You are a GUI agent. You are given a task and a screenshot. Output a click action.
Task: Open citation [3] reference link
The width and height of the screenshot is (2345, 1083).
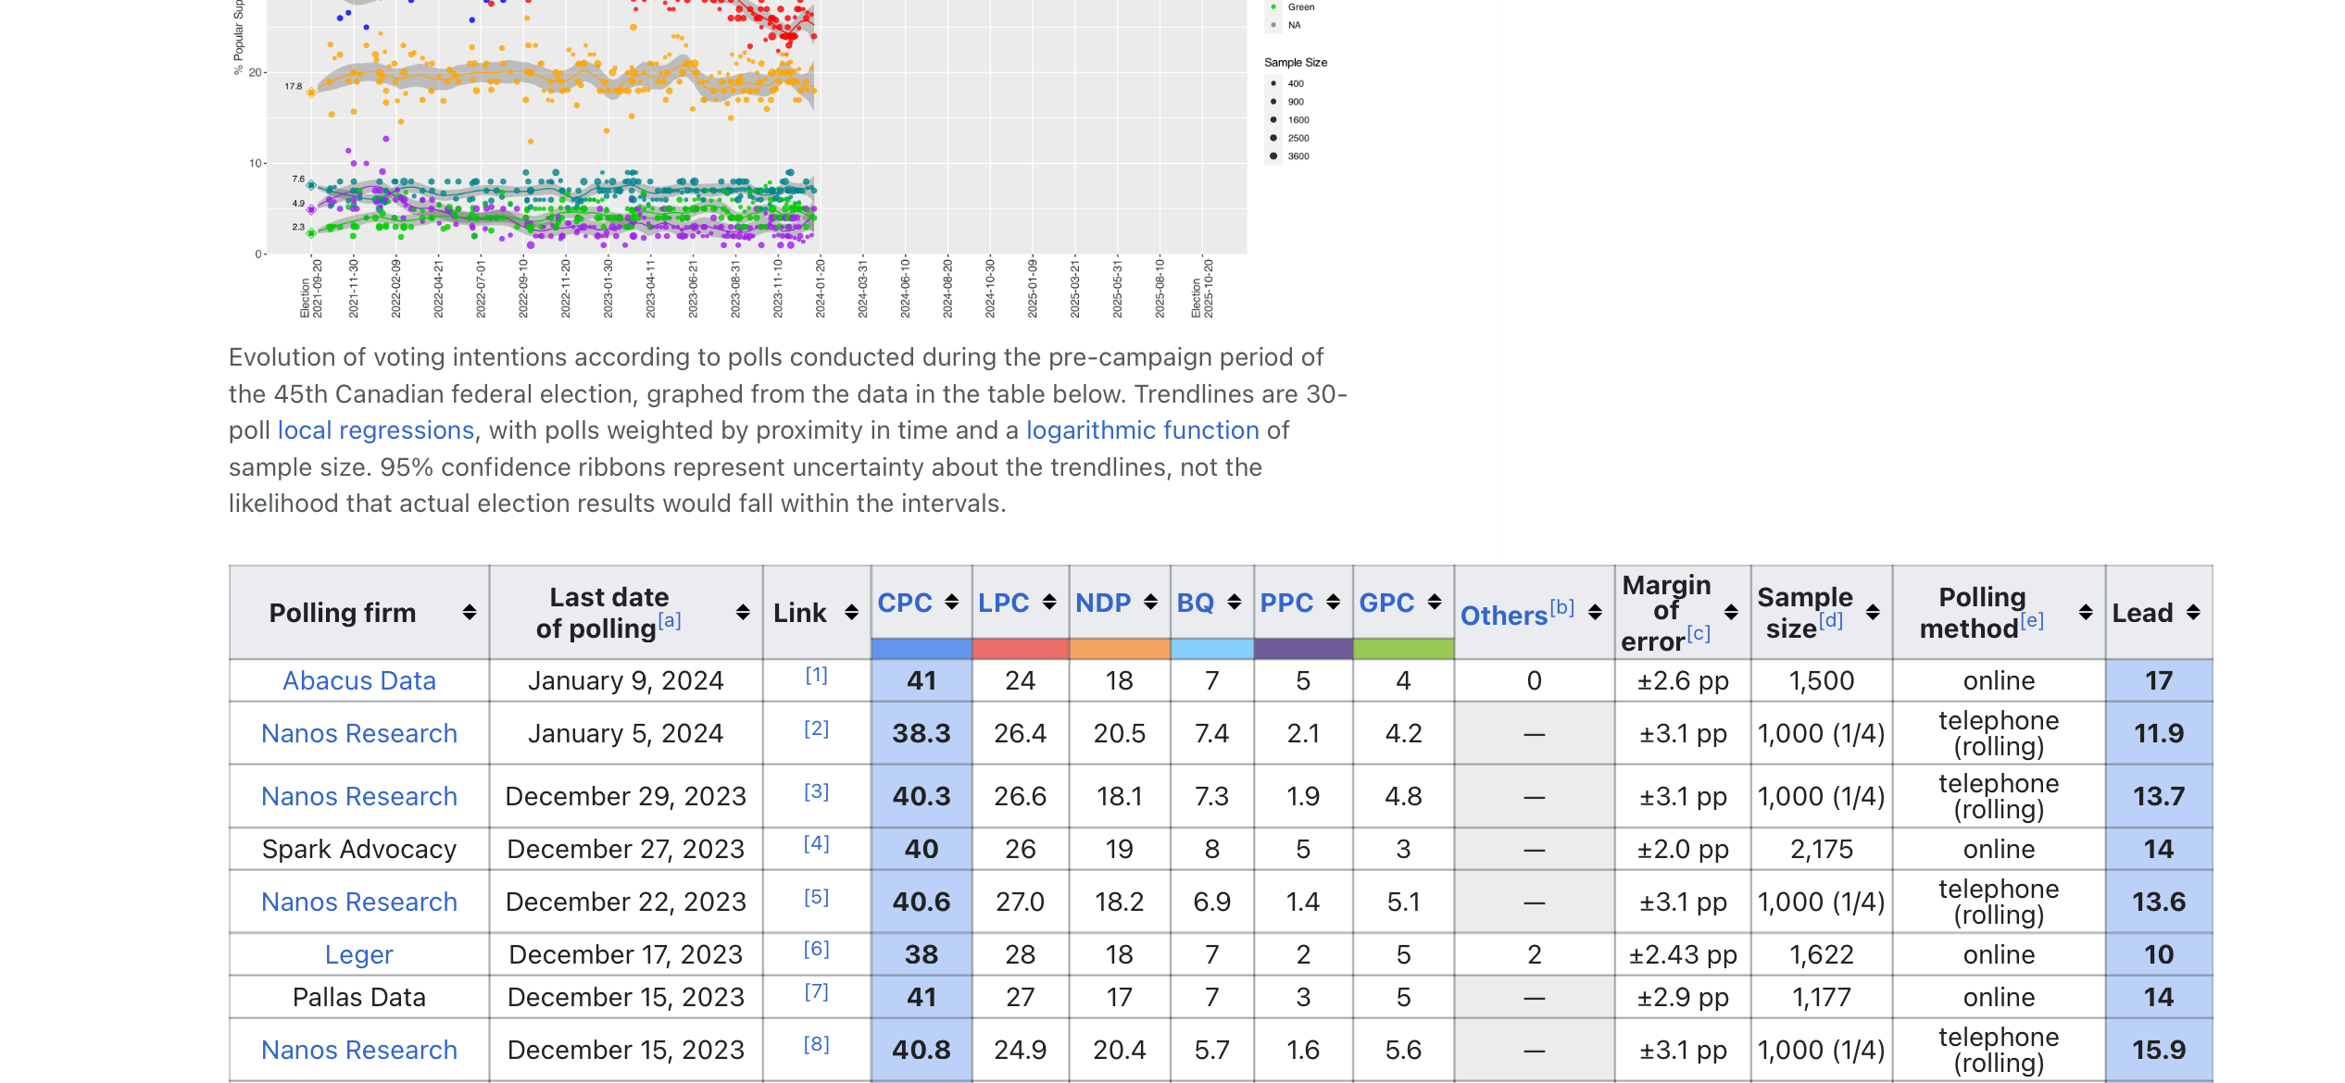(816, 791)
